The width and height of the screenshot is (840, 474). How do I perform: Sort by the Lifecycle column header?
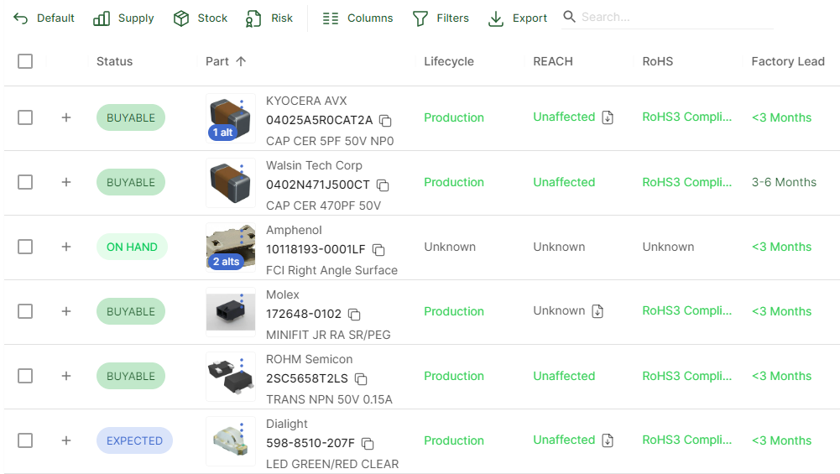pyautogui.click(x=449, y=61)
